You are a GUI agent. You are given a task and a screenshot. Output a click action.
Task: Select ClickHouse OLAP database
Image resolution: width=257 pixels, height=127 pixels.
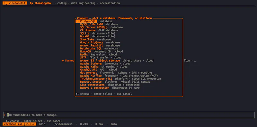(99, 30)
